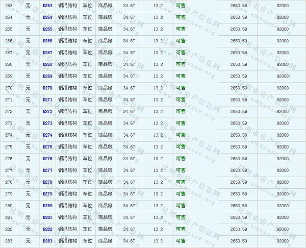Click the 可售 status in row 280
Image resolution: width=306 pixels, height=248 pixels.
pyautogui.click(x=181, y=205)
